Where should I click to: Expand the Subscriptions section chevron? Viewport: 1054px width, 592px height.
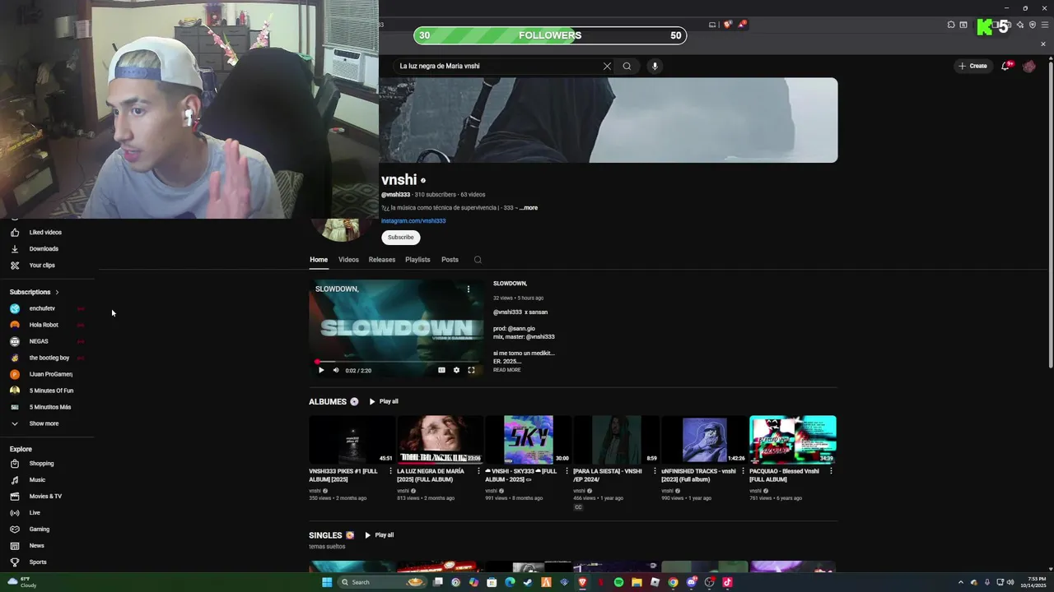point(57,292)
